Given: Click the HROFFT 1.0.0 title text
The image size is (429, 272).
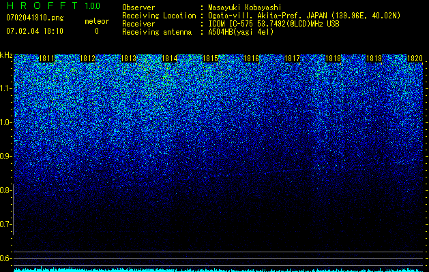Looking at the screenshot, I should point(53,5).
